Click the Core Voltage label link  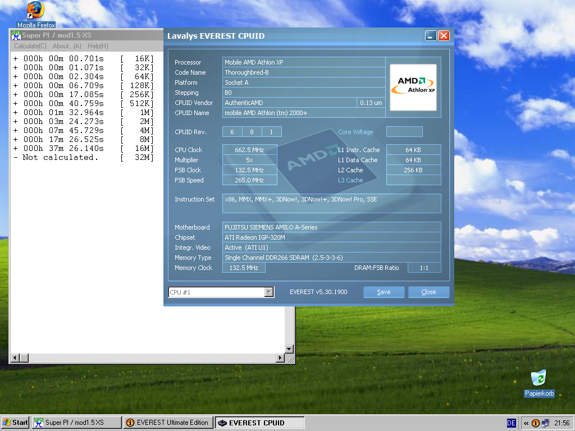point(355,132)
